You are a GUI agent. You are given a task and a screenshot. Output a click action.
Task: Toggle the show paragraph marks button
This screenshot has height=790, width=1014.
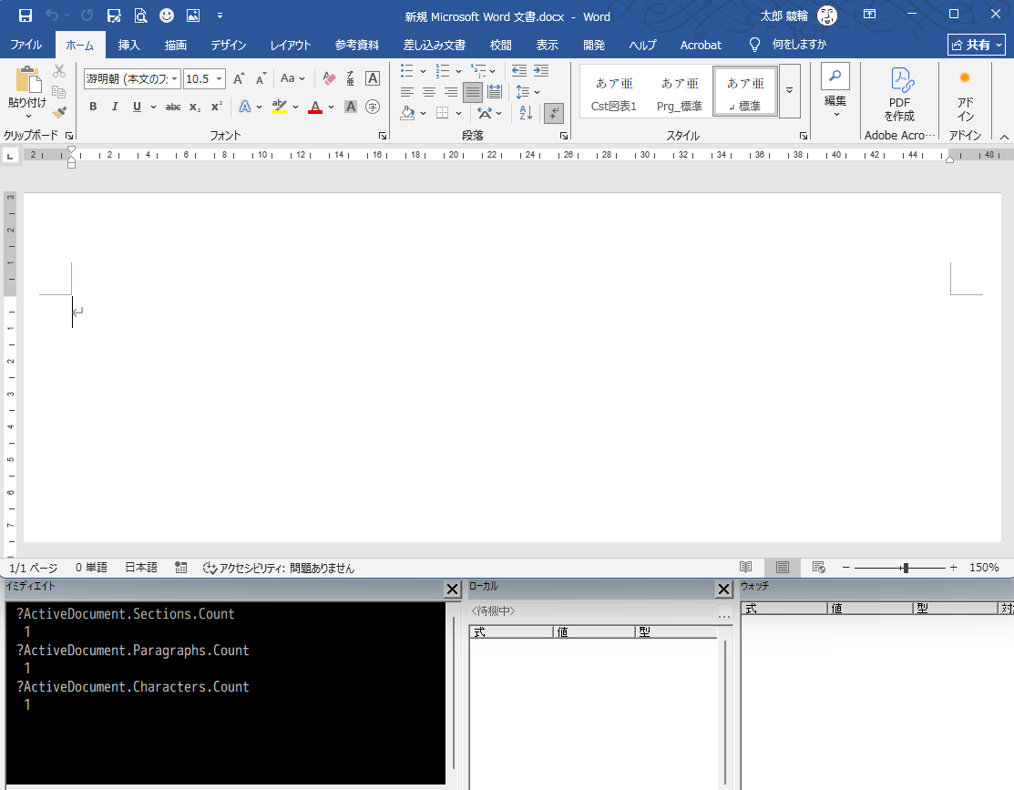click(554, 113)
